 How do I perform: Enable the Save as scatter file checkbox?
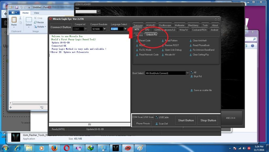pyautogui.click(x=192, y=90)
